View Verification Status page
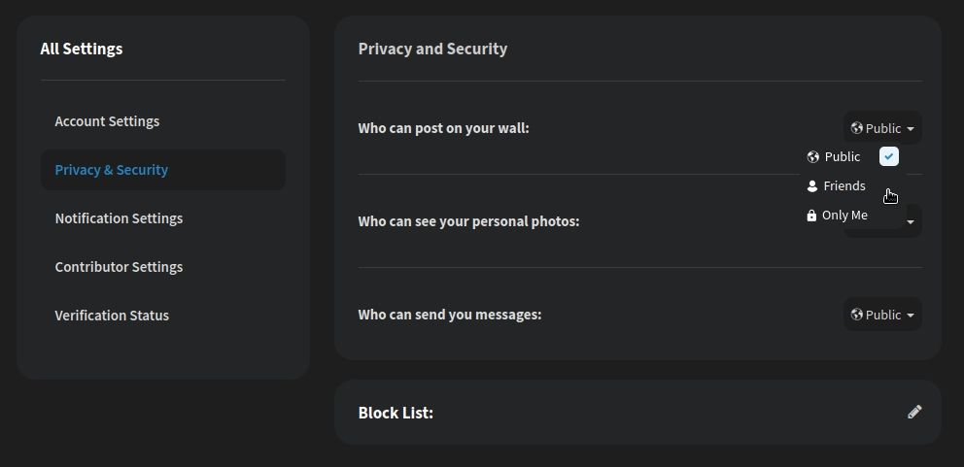 click(x=112, y=316)
